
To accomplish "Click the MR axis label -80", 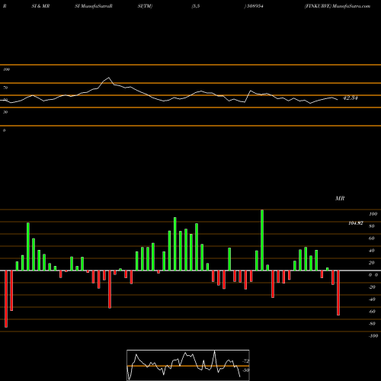I will coord(372,324).
